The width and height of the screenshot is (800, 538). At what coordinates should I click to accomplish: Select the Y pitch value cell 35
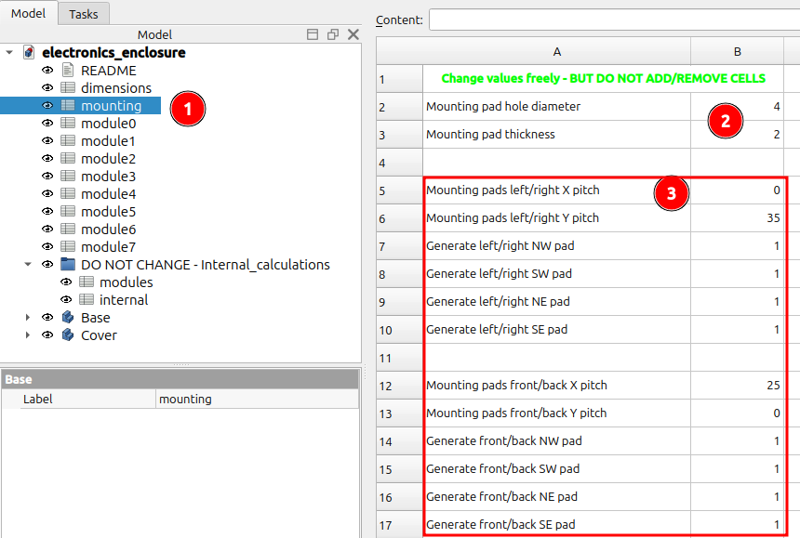(x=737, y=218)
